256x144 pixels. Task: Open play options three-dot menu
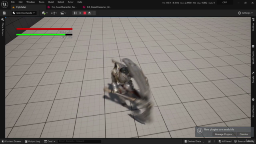point(94,13)
